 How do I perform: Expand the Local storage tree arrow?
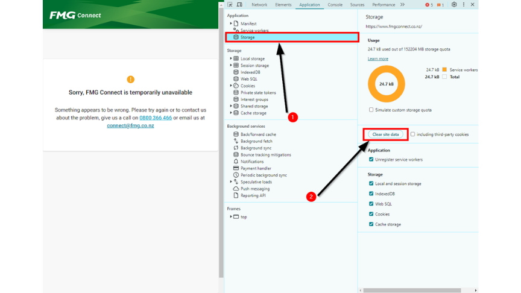pos(230,58)
